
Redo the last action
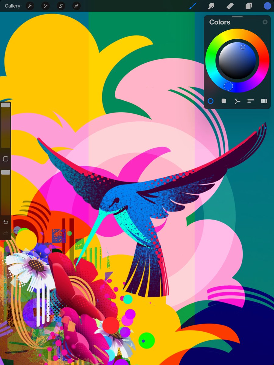[5, 233]
